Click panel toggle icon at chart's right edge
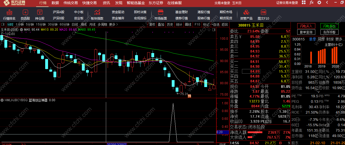The width and height of the screenshot is (345, 145). click(x=214, y=30)
